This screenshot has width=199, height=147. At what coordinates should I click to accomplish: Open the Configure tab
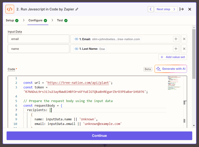pyautogui.click(x=38, y=20)
